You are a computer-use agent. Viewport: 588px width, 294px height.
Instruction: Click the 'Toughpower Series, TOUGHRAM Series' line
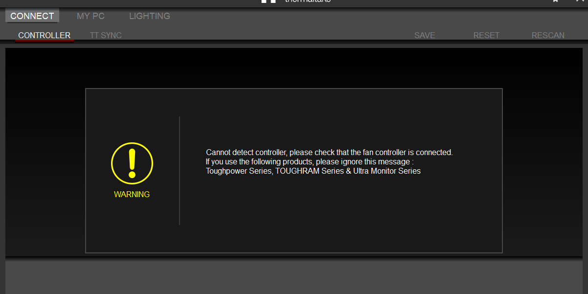313,171
